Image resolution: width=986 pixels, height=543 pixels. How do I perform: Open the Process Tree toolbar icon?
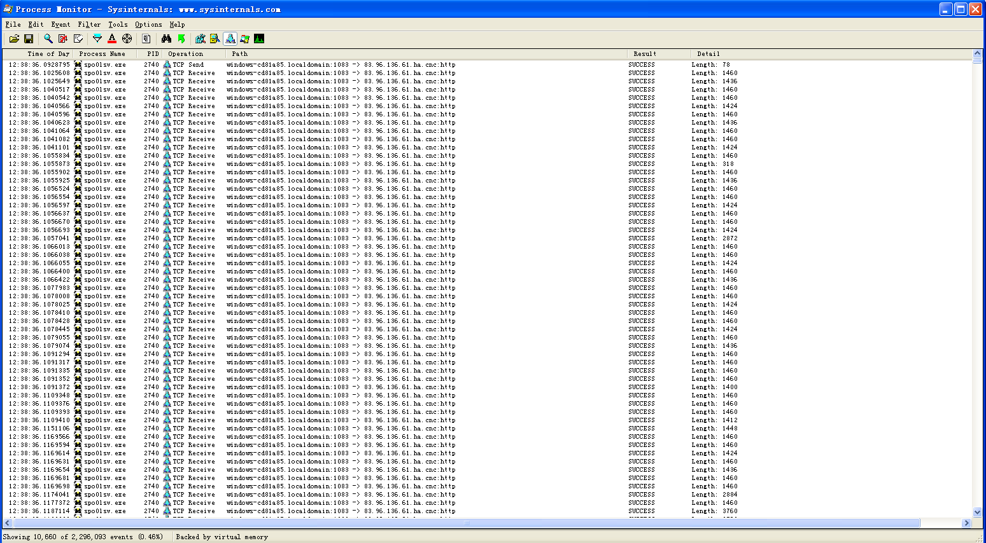(x=146, y=39)
